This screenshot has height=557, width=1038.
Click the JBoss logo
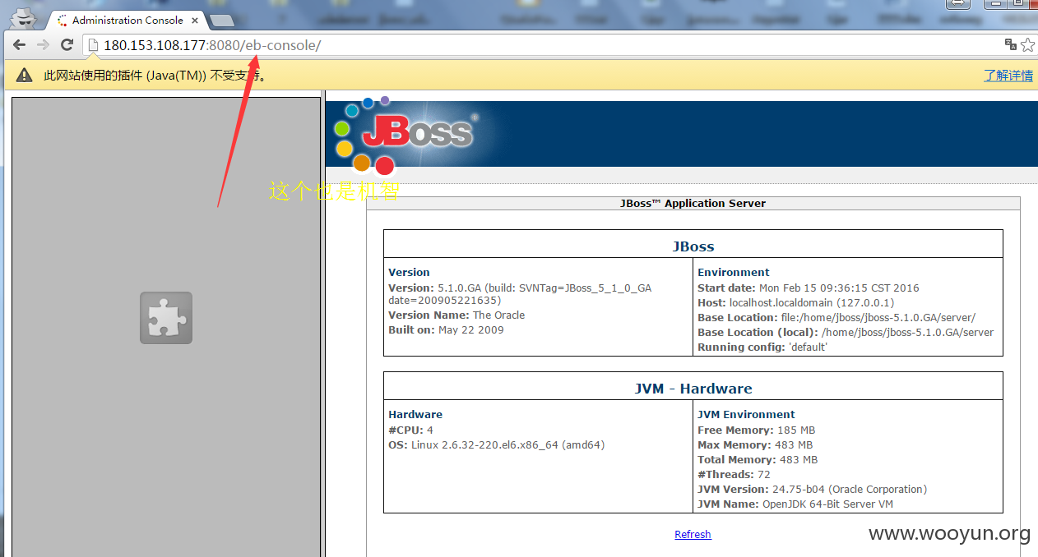click(405, 136)
